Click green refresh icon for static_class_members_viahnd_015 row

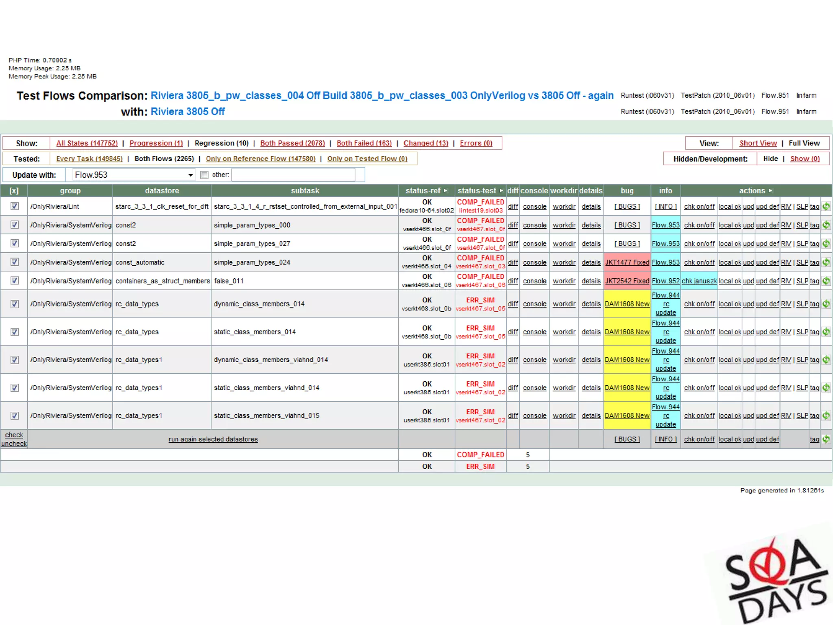point(826,415)
